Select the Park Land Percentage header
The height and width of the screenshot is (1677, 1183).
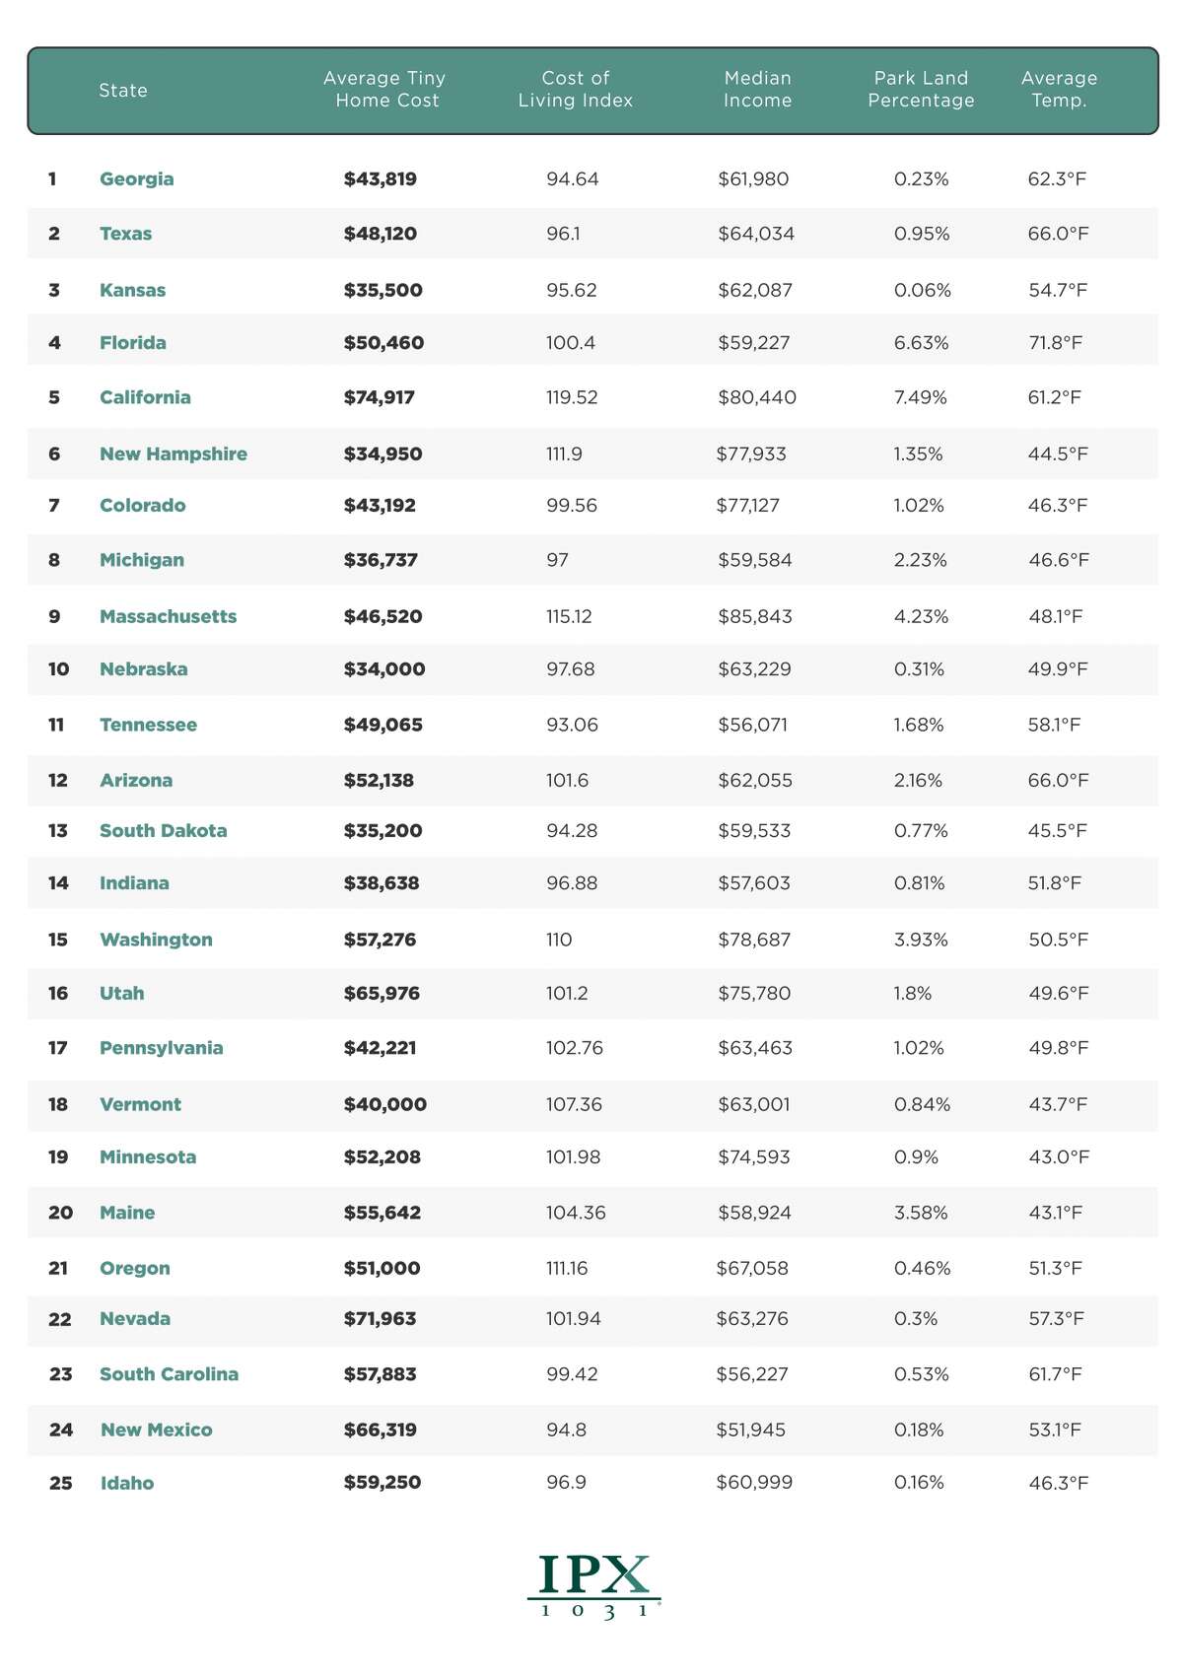921,89
